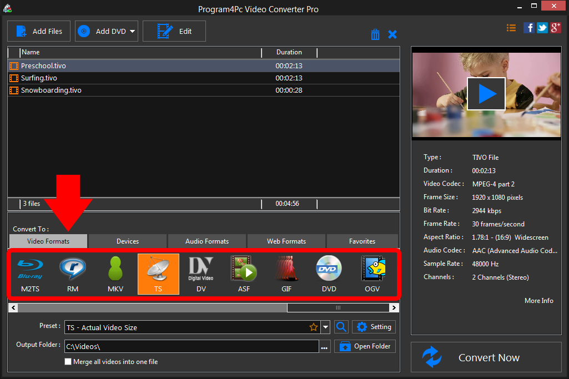
Task: Click the app logo in title bar
Action: tap(7, 8)
